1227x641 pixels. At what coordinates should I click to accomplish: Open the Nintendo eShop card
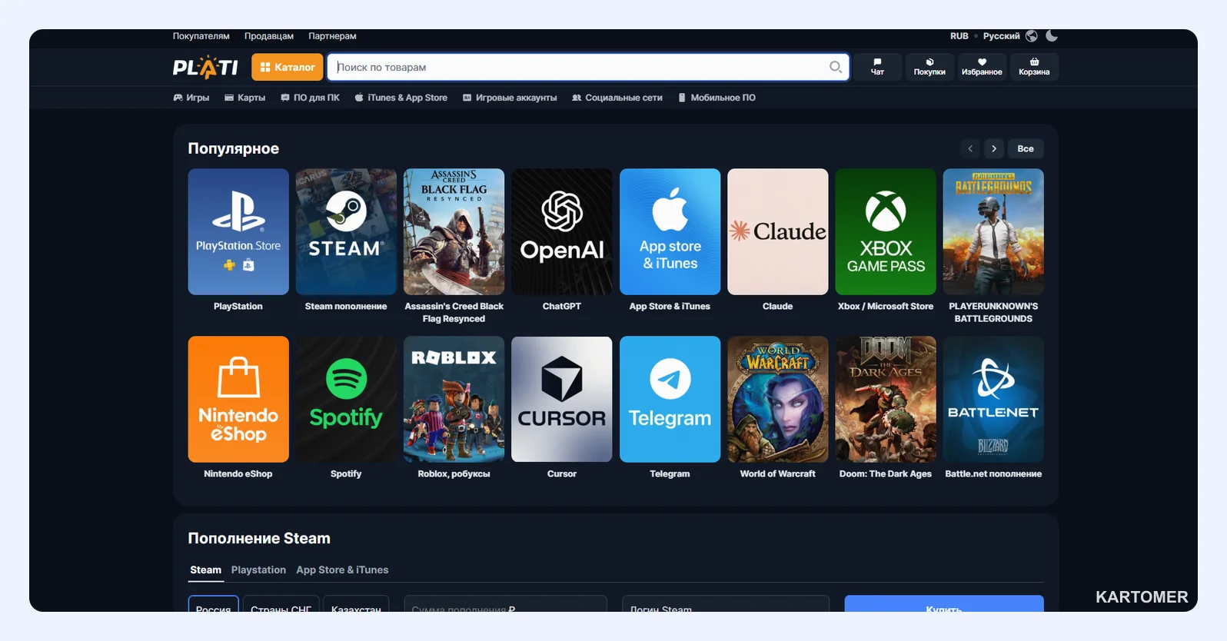point(238,399)
